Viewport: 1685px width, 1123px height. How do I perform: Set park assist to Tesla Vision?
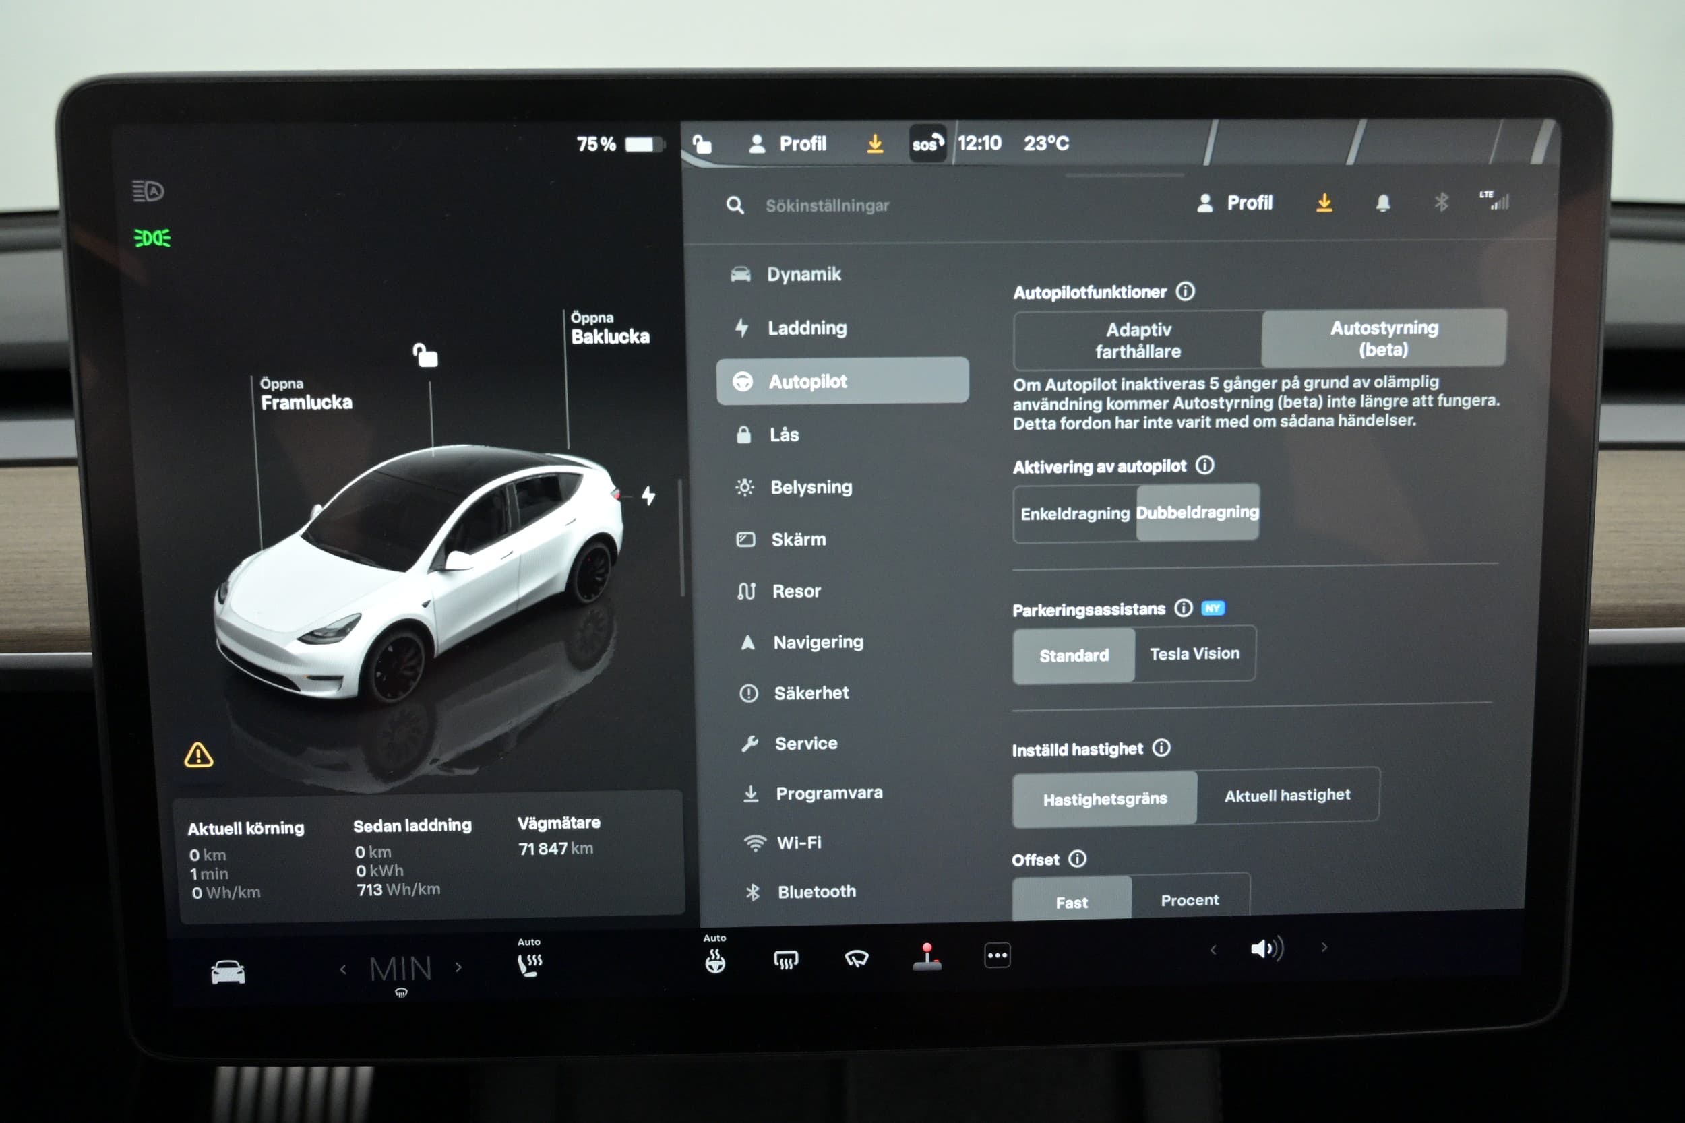(1194, 653)
